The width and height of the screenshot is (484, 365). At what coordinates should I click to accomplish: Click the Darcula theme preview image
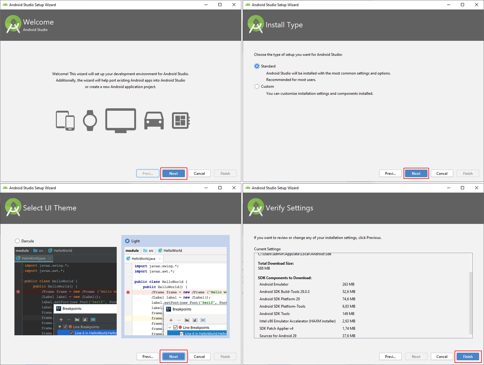66,291
